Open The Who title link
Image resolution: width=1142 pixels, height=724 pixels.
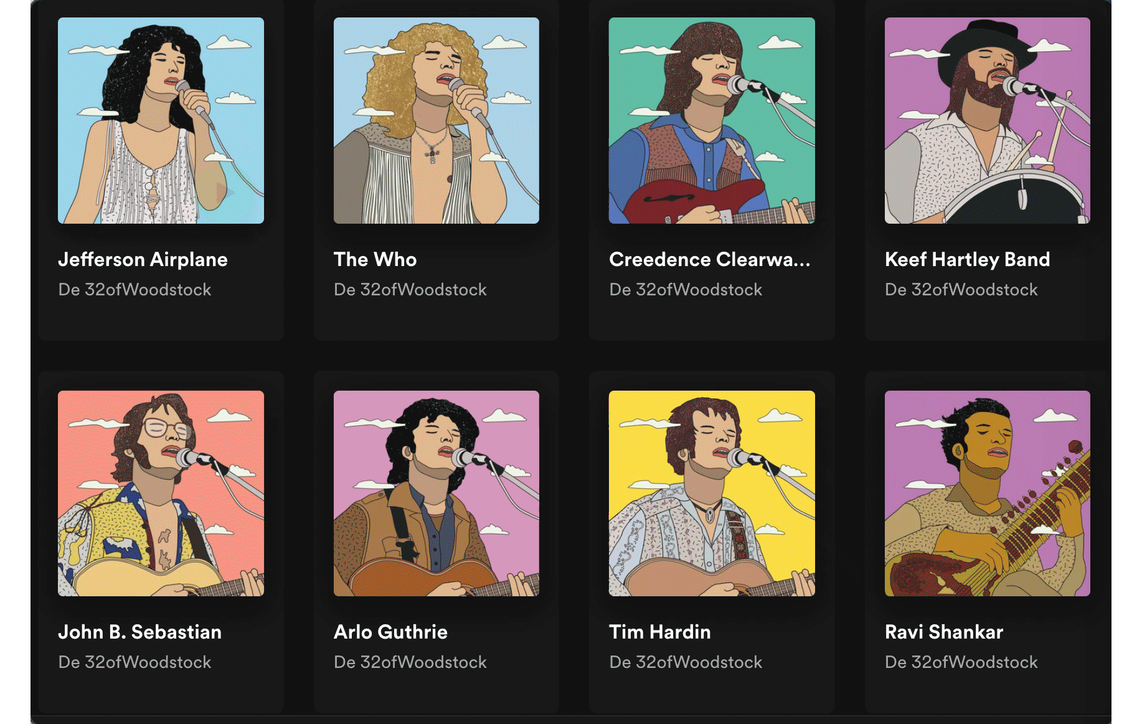[x=375, y=259]
